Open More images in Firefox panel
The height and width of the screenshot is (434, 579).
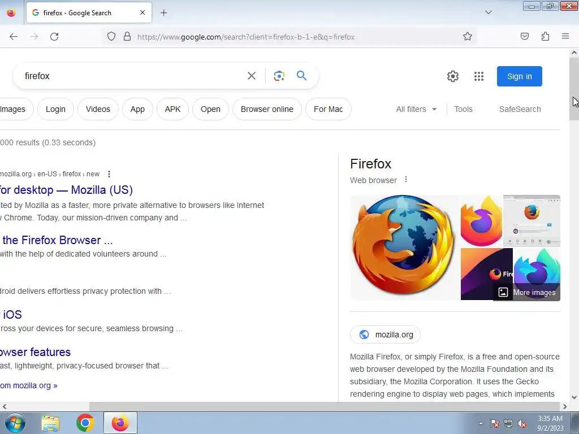click(x=527, y=292)
